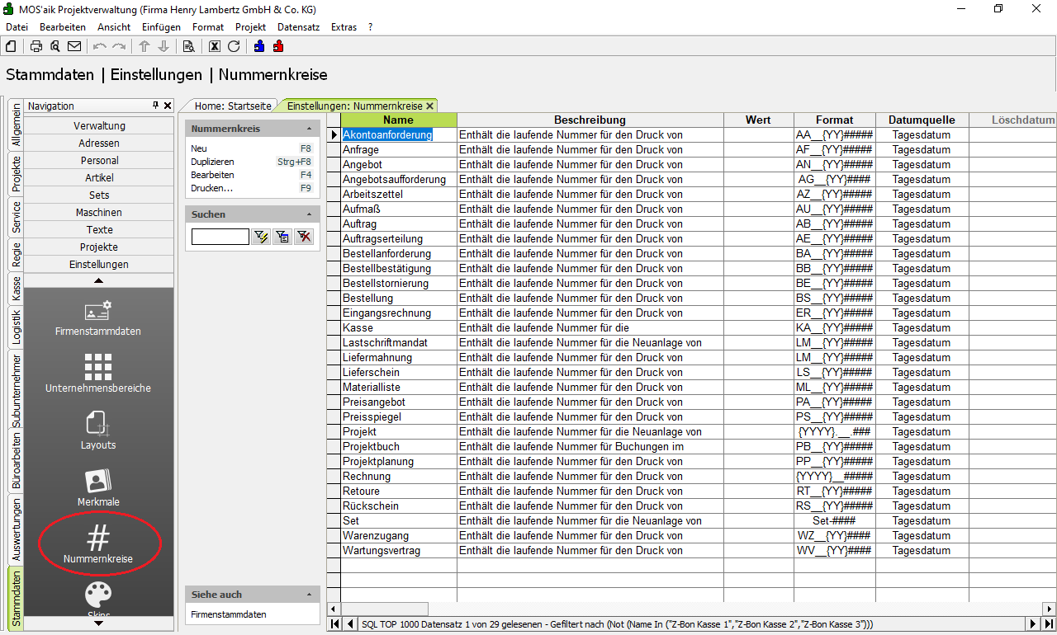Click the Suchen text input field
This screenshot has height=635, width=1057.
coord(220,237)
